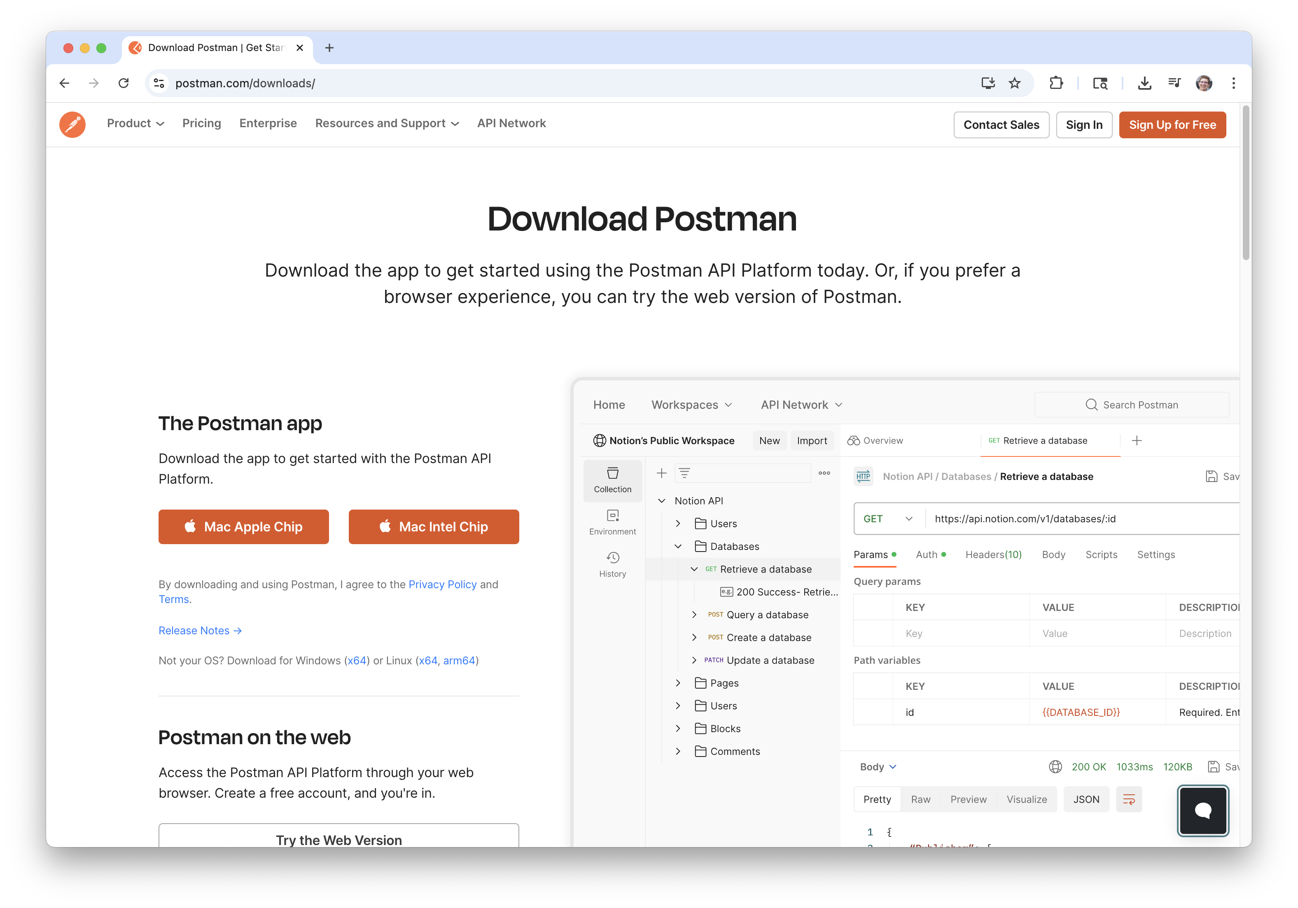Open the chat support bubble
1298x908 pixels.
click(1202, 810)
